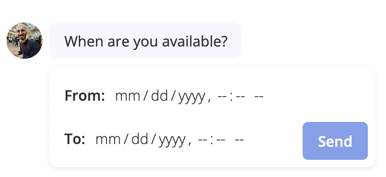The image size is (386, 177).
Task: Select the year field in the From row
Action: click(192, 96)
